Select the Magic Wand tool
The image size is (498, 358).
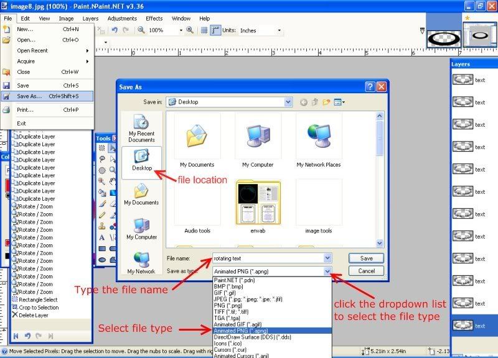pos(102,180)
